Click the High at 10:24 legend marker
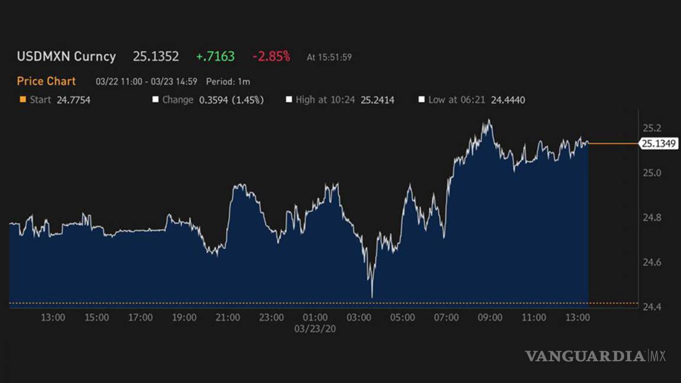Image resolution: width=681 pixels, height=383 pixels. (x=289, y=100)
